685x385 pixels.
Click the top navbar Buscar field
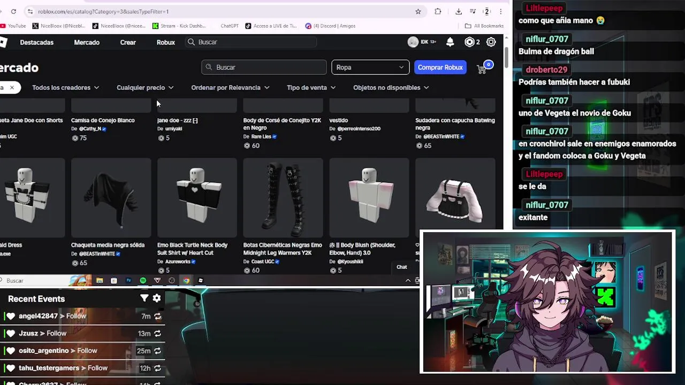[252, 42]
